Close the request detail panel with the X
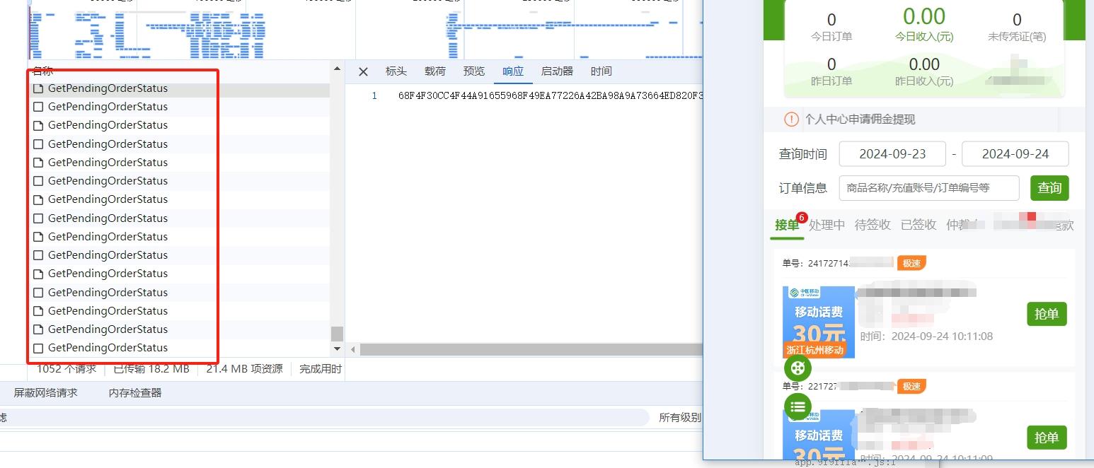This screenshot has height=468, width=1094. tap(363, 71)
